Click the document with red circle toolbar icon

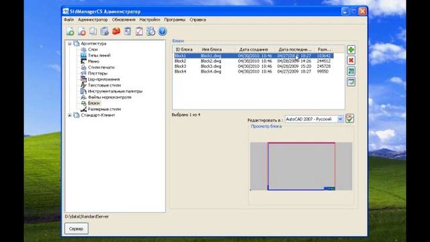click(x=82, y=32)
